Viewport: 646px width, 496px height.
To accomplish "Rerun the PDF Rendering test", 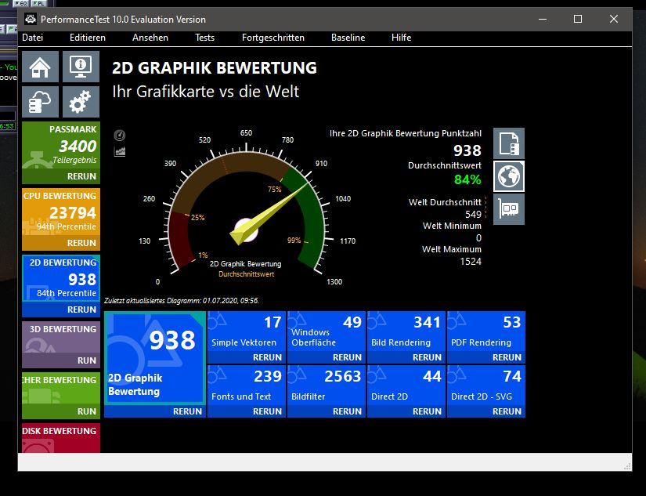I will pyautogui.click(x=507, y=357).
